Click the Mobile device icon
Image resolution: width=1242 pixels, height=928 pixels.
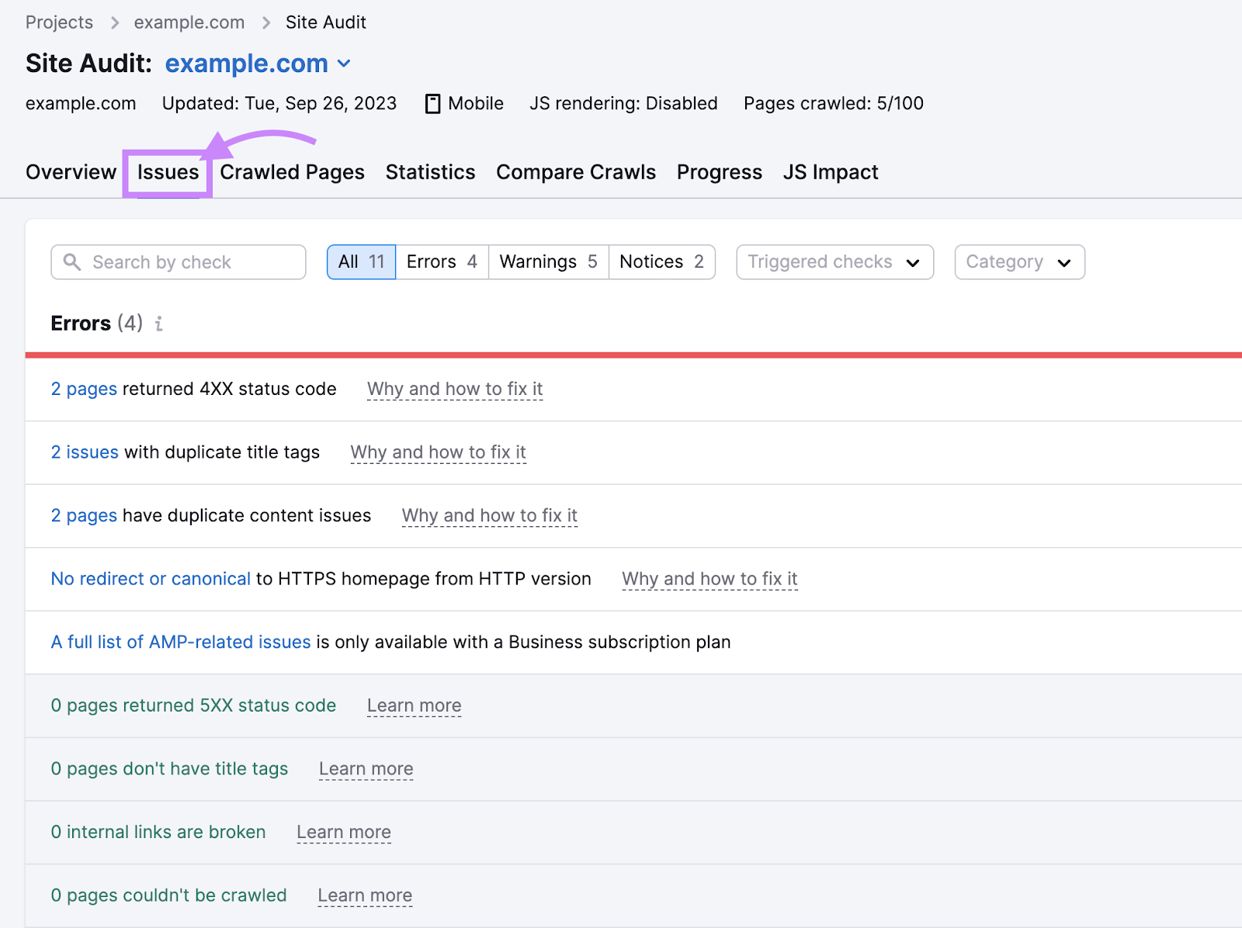432,102
